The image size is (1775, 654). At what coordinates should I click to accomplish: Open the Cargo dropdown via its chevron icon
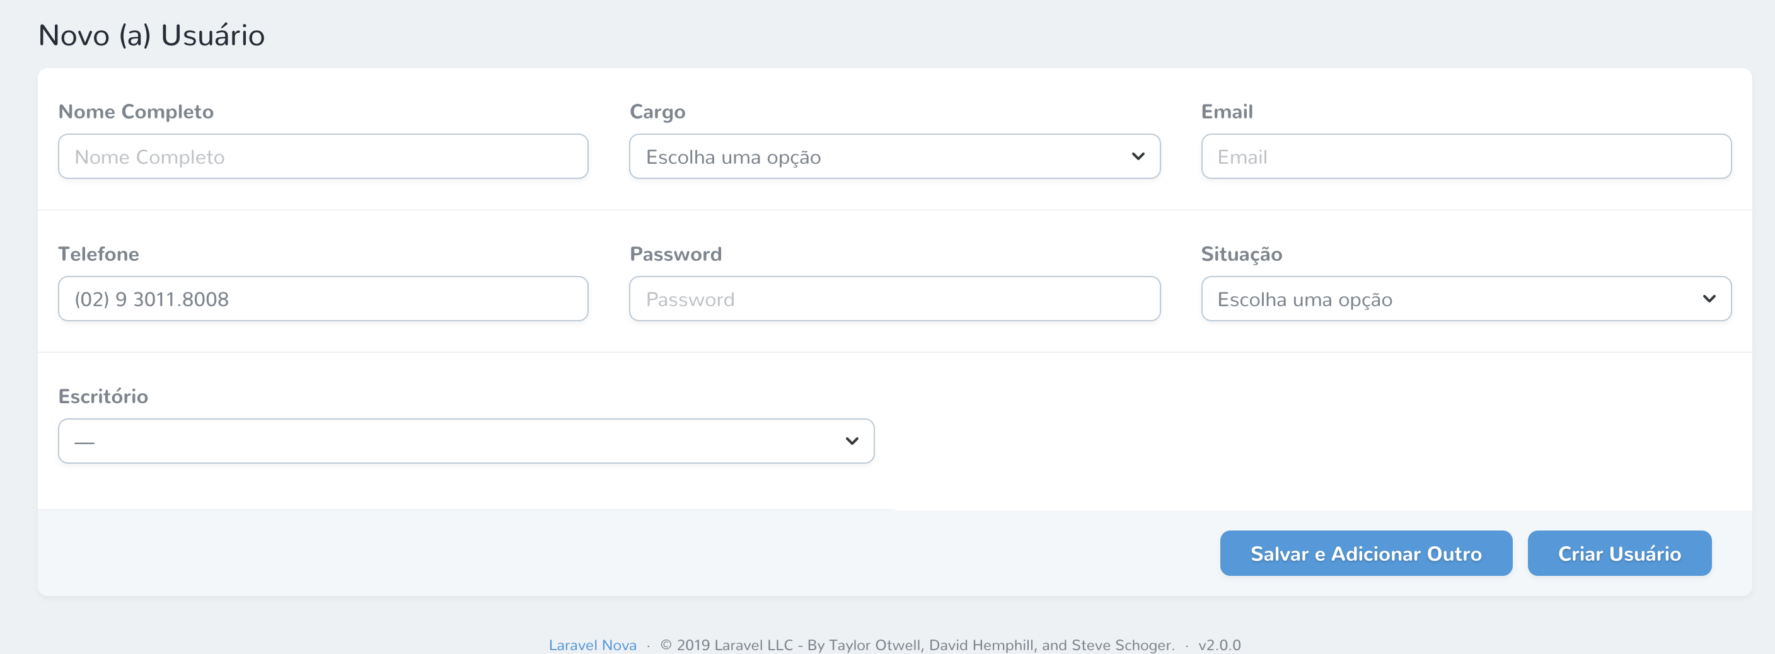[x=1139, y=156]
